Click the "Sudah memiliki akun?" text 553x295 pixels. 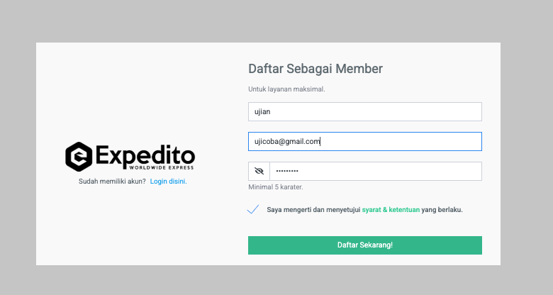coord(112,182)
